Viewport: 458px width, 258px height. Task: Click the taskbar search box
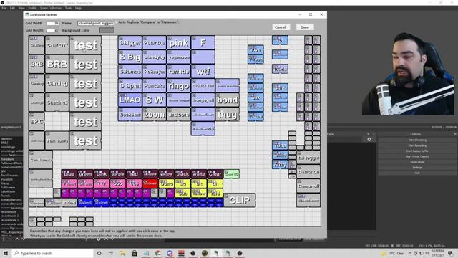(x=52, y=253)
